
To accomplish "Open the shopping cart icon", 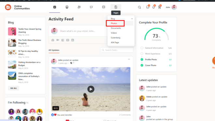I will coord(160,7).
